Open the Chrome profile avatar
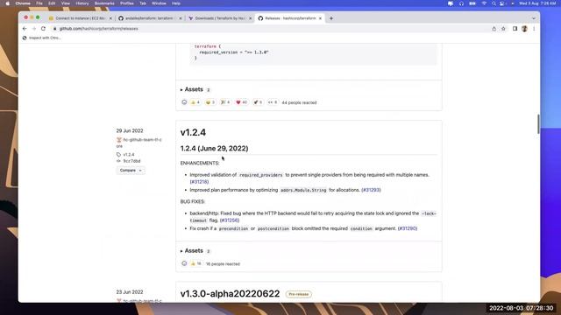 pos(524,29)
